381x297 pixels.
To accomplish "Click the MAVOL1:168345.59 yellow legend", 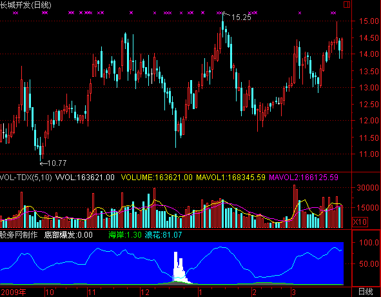I will tap(230, 177).
